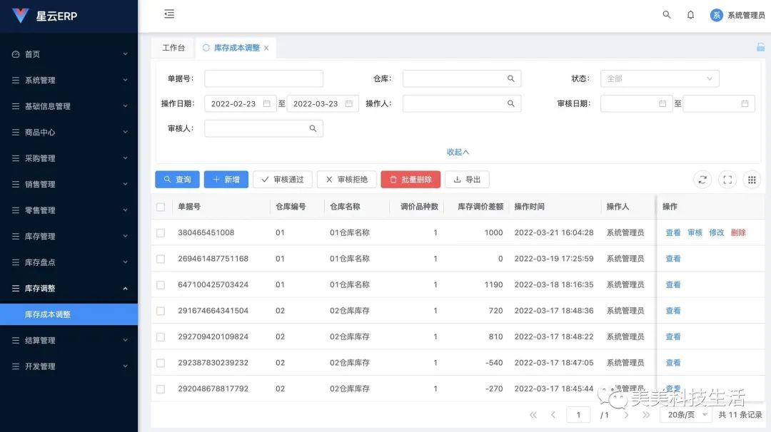Screen dimensions: 771x432
Task: Click 审核 link for row 380465451008
Action: click(695, 232)
